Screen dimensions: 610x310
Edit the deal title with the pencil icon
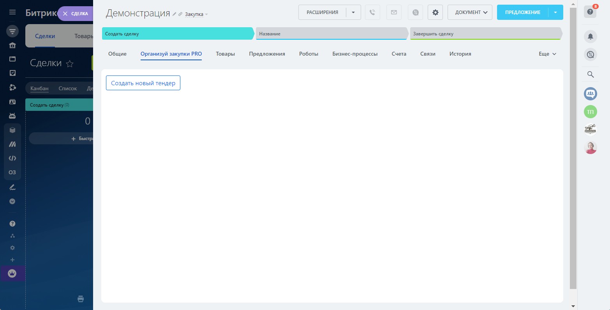point(175,14)
